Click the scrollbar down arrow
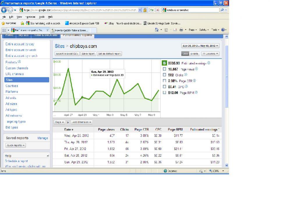Viewport: 298px width, 214px height. point(227,165)
